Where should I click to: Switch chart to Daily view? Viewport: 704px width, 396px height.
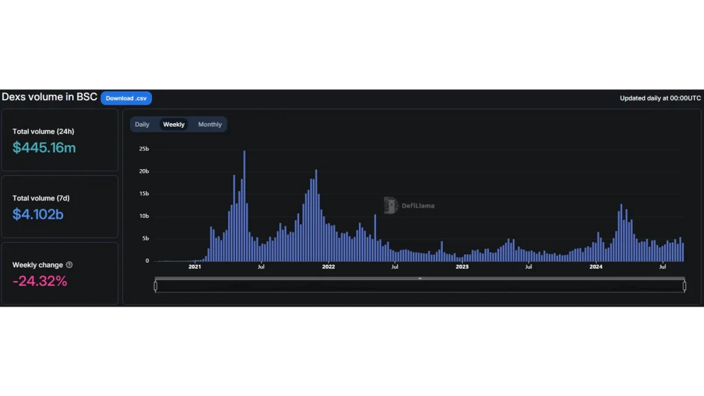point(142,124)
